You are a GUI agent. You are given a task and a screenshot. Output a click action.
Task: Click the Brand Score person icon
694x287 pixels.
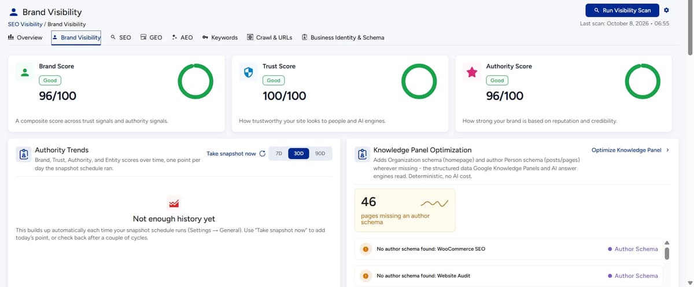point(24,72)
